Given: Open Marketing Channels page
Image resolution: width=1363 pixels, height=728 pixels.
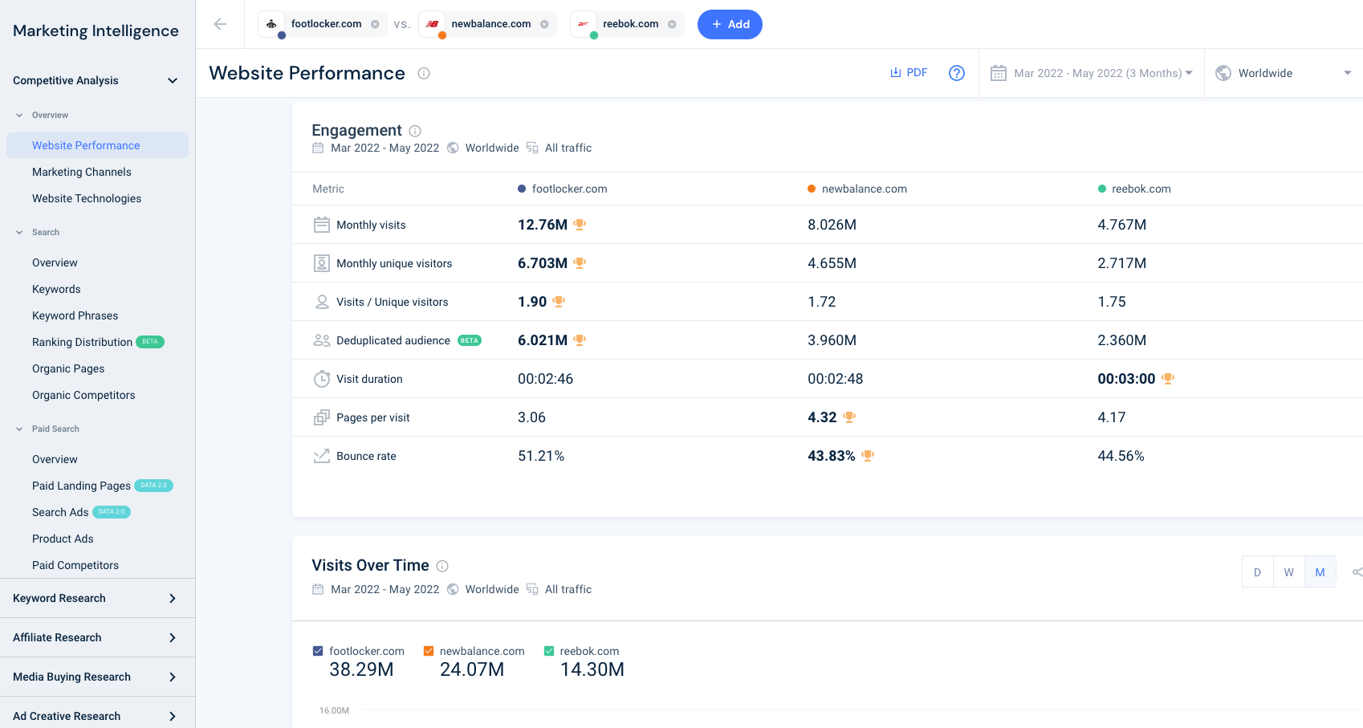Looking at the screenshot, I should [x=82, y=172].
